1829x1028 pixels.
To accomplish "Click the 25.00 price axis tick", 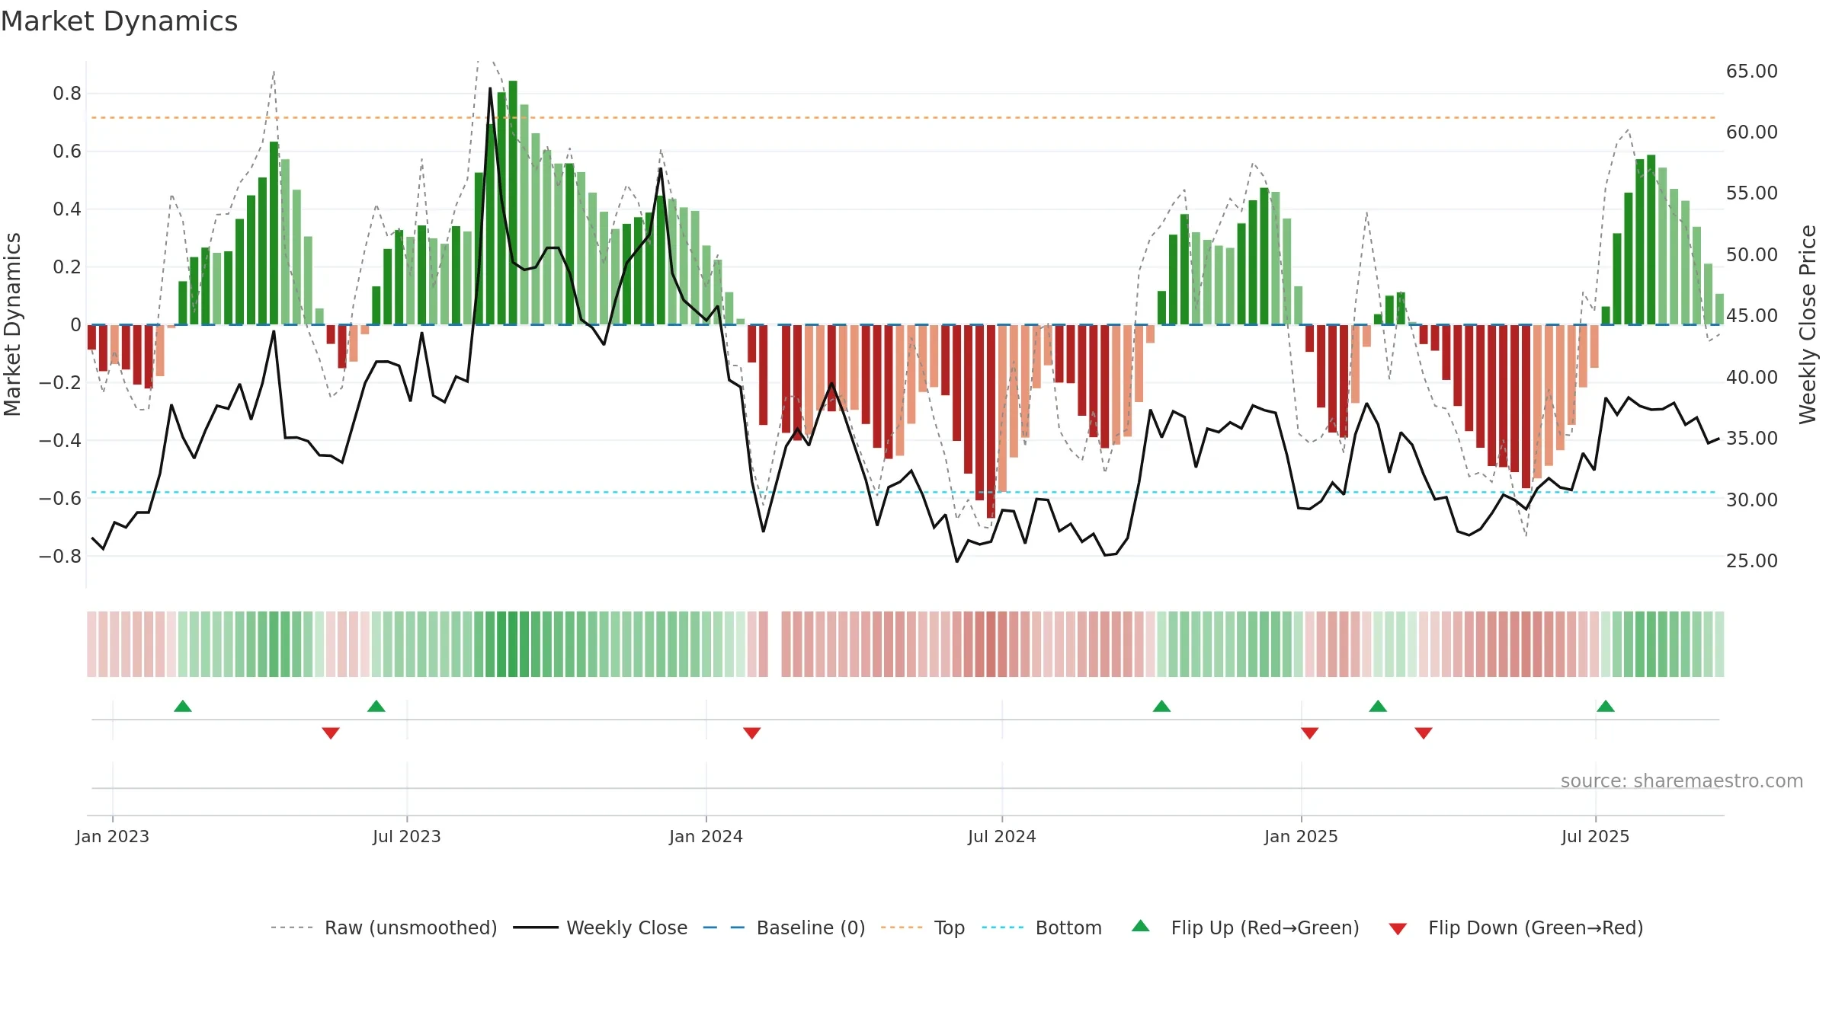I will tap(1752, 560).
